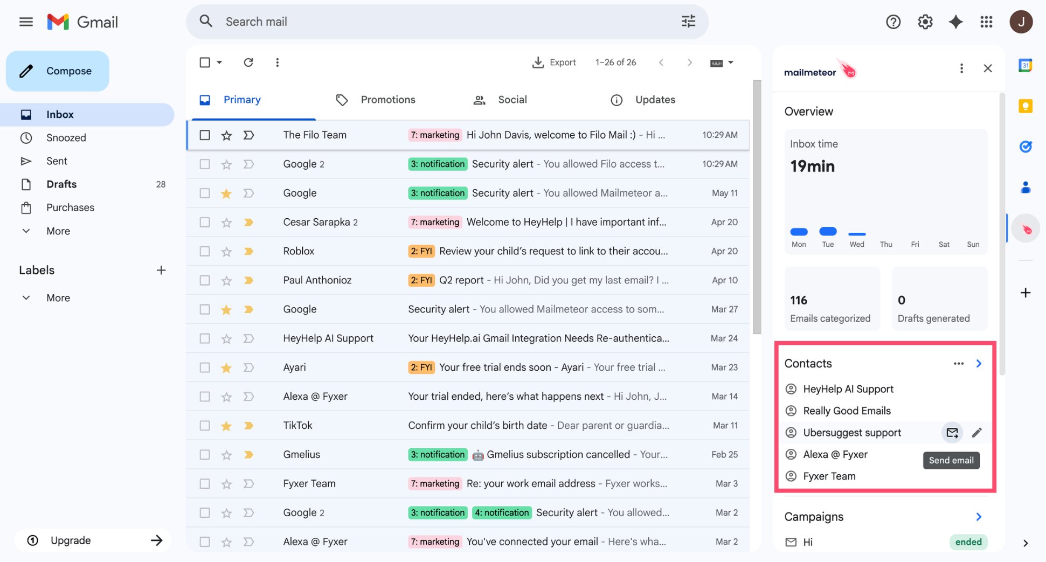The width and height of the screenshot is (1046, 562).
Task: Toggle importance marker on Roblox email
Action: tap(248, 251)
